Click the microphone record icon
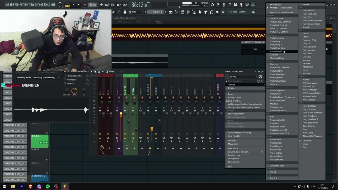The height and width of the screenshot is (190, 338). click(x=224, y=5)
